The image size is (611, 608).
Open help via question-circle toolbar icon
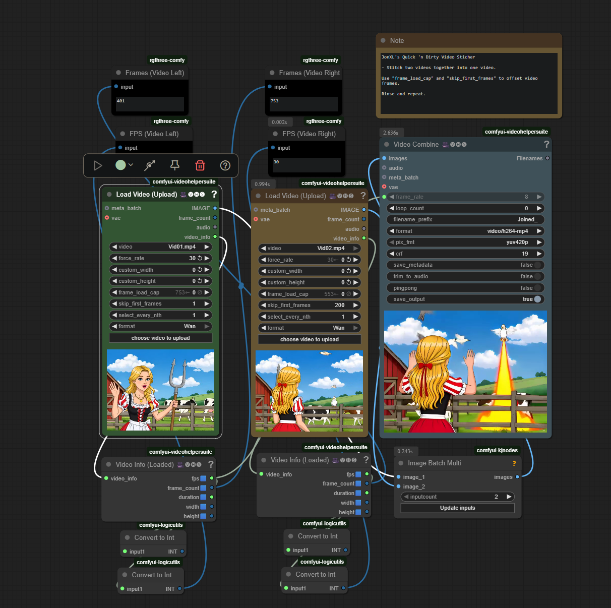225,165
